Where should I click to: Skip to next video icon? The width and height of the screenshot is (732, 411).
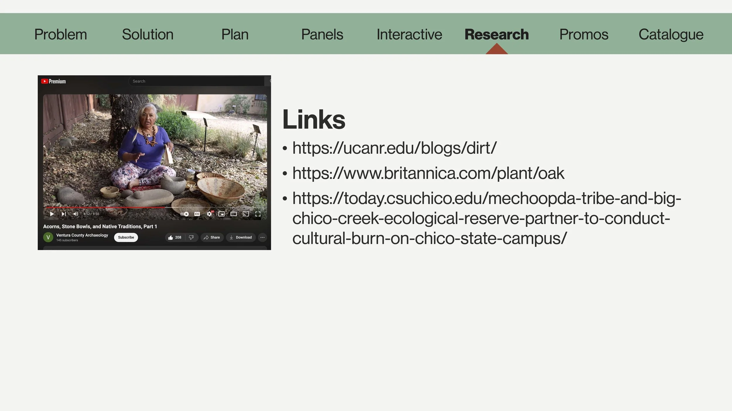coord(64,214)
